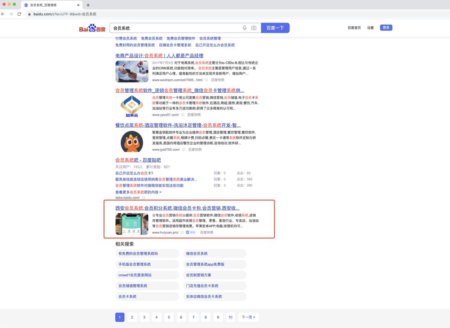Go to results page 10
450x328 pixels.
[231, 317]
